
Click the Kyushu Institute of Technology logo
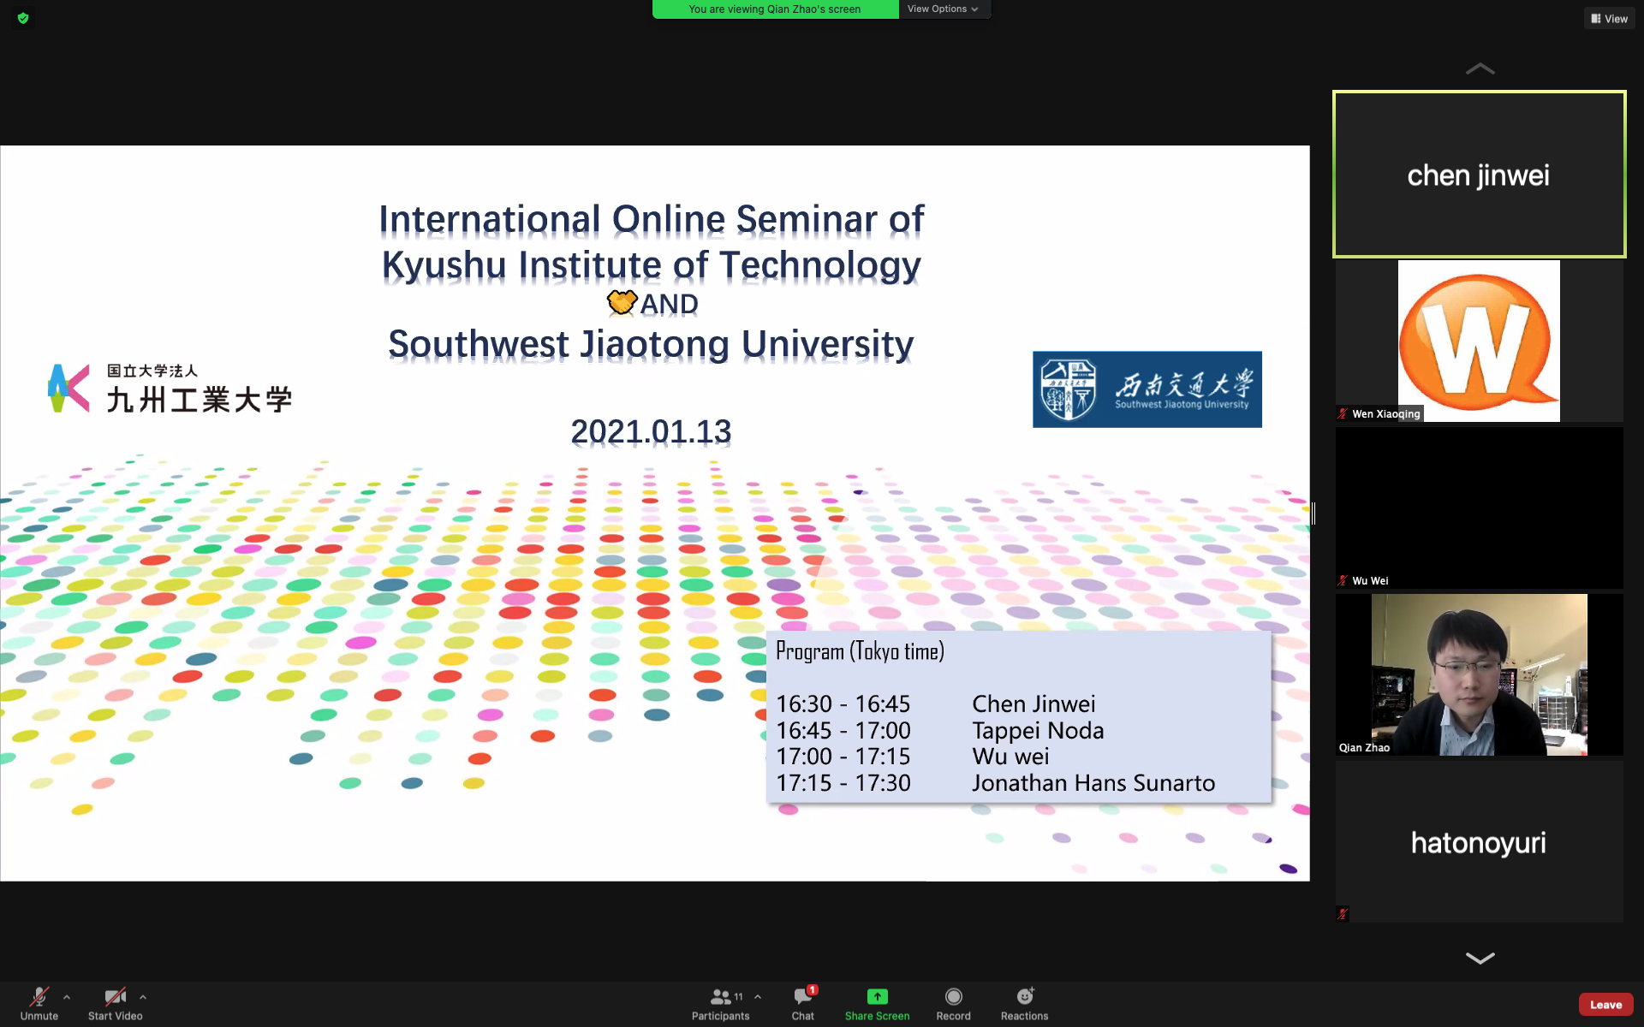click(x=170, y=389)
